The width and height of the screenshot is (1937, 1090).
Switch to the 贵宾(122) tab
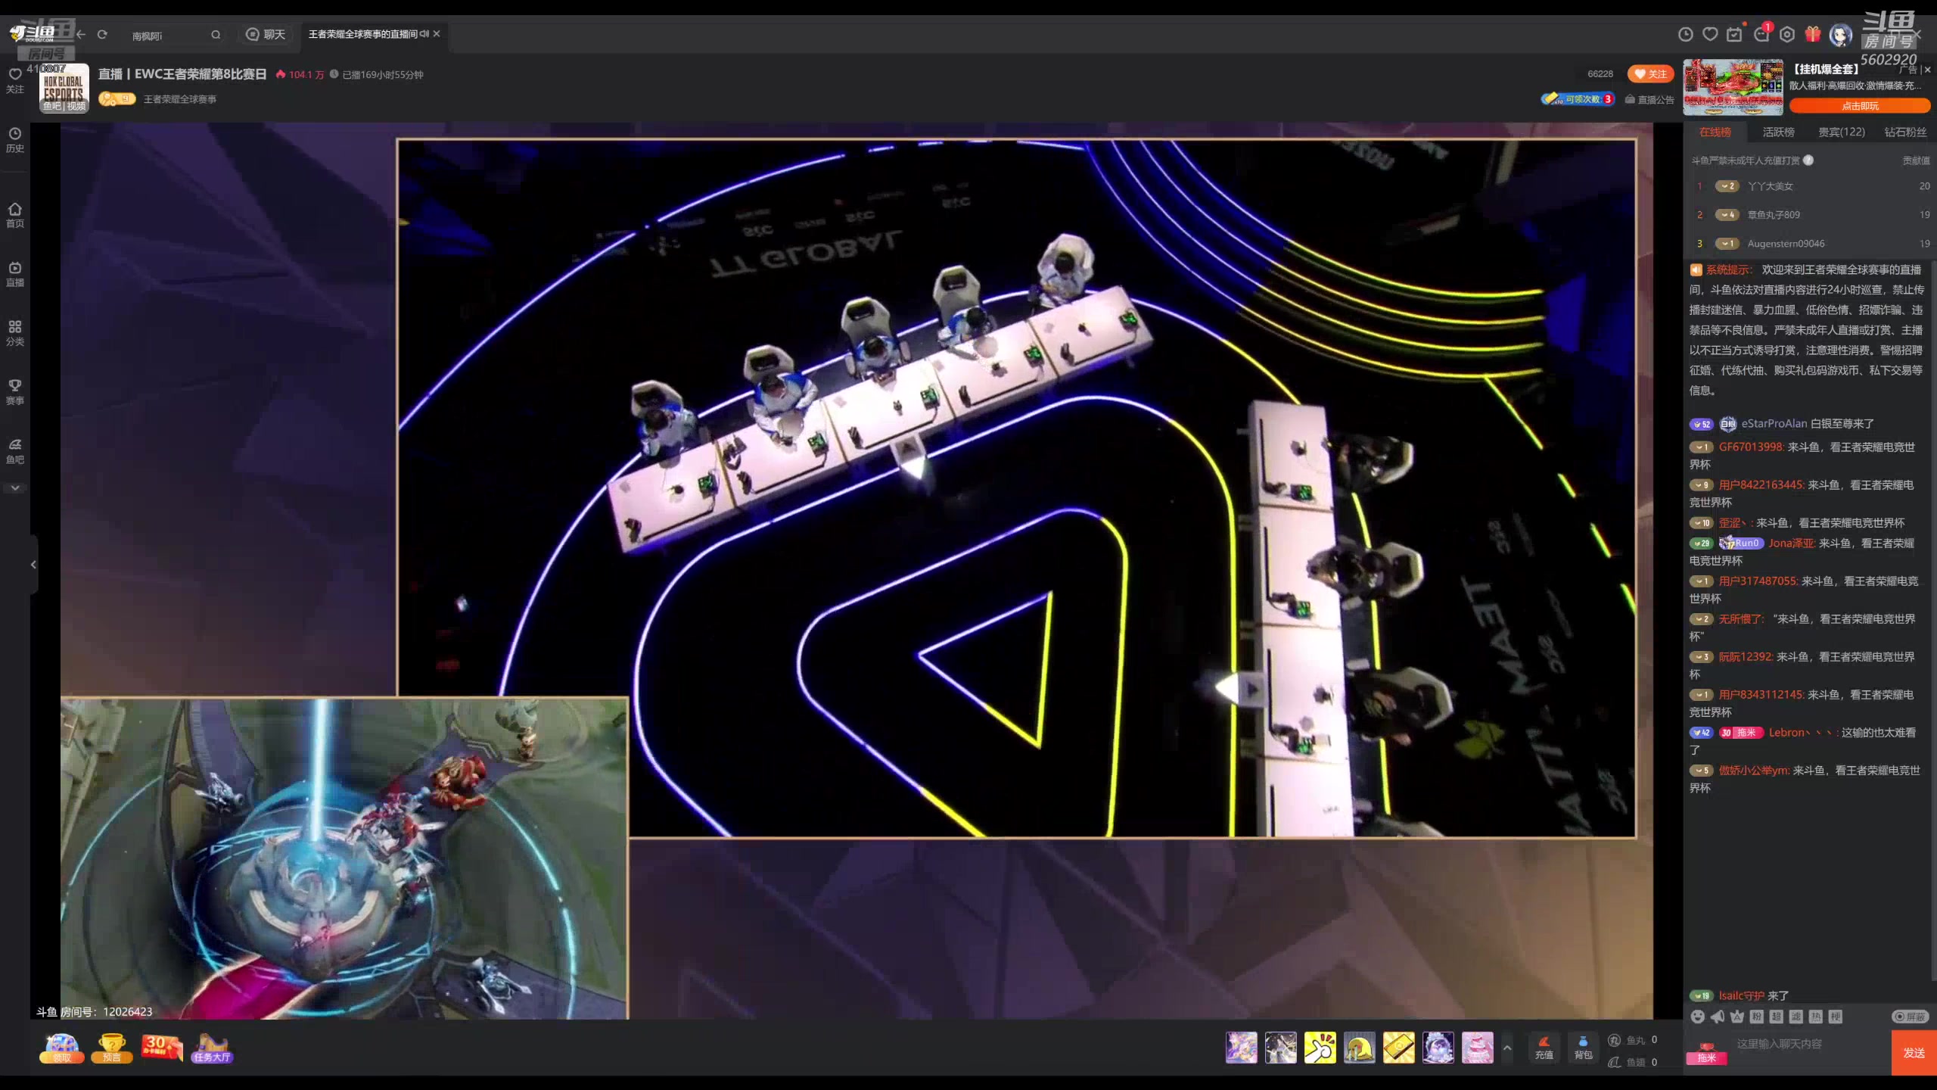click(x=1842, y=132)
